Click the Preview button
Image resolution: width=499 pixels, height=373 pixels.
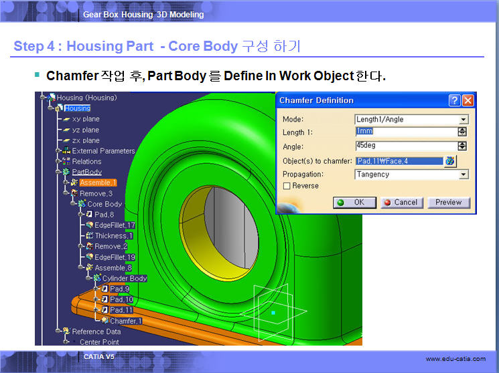point(448,203)
